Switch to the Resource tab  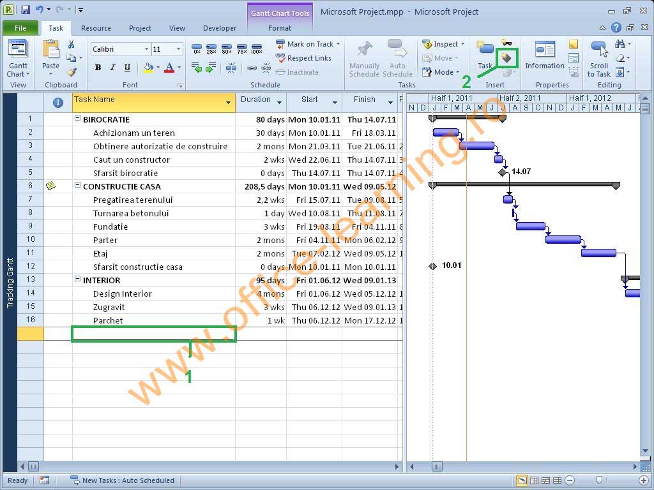click(96, 28)
